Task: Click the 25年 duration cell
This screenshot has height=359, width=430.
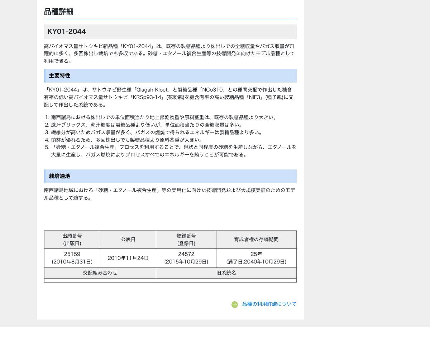Action: point(256,258)
